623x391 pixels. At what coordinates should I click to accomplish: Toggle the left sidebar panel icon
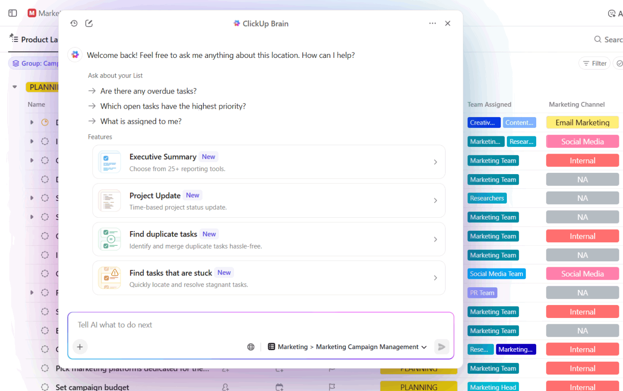point(12,13)
